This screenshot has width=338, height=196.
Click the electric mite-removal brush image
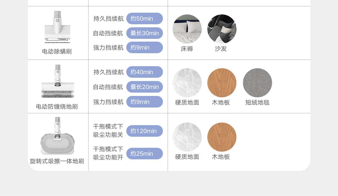click(58, 27)
